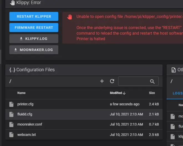This screenshot has height=146, width=183.
Task: Click the Other Files document icon
Action: coord(174,70)
